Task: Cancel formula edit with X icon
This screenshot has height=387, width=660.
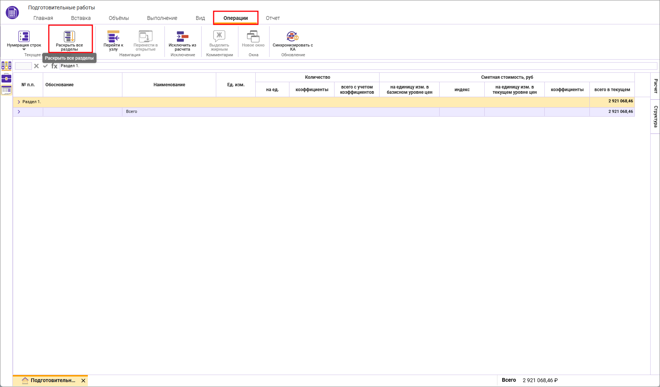Action: pyautogui.click(x=36, y=66)
